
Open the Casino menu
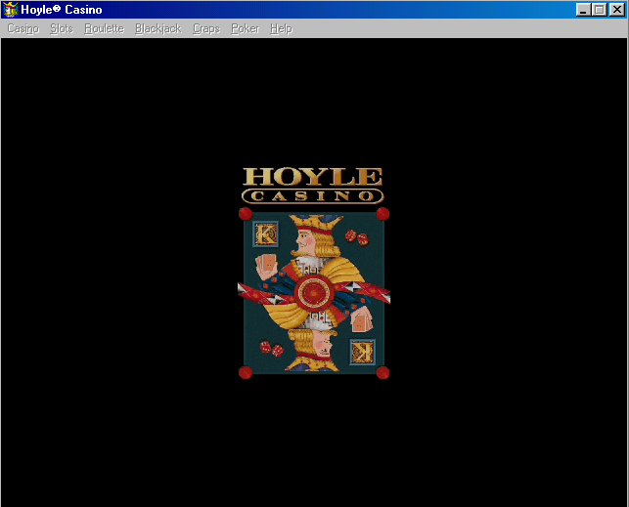coord(22,29)
